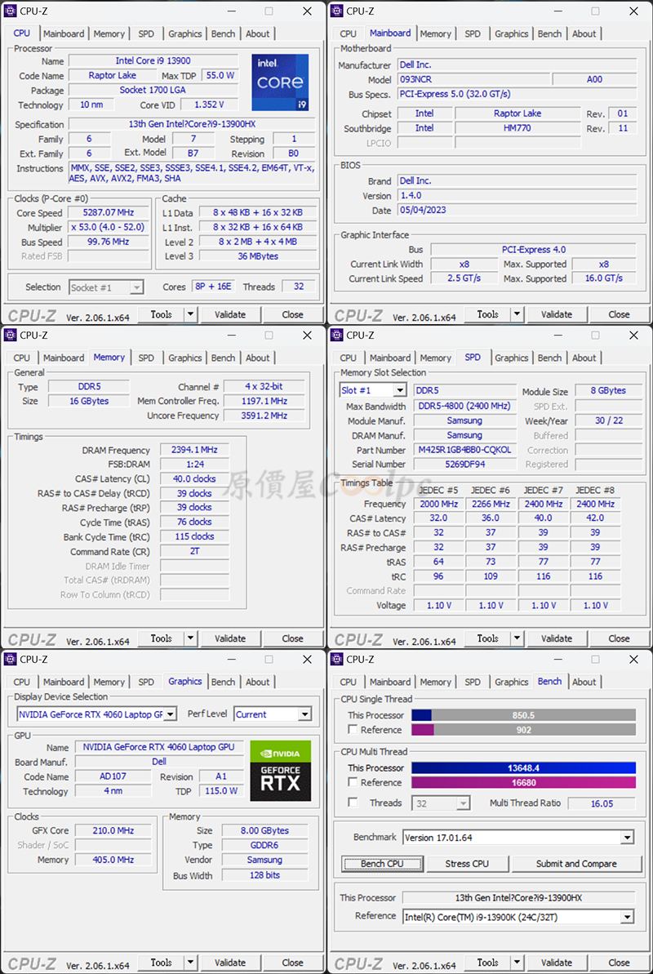The width and height of the screenshot is (653, 974).
Task: Click the CPU-Z title icon in the Memory tab window
Action: 10,335
